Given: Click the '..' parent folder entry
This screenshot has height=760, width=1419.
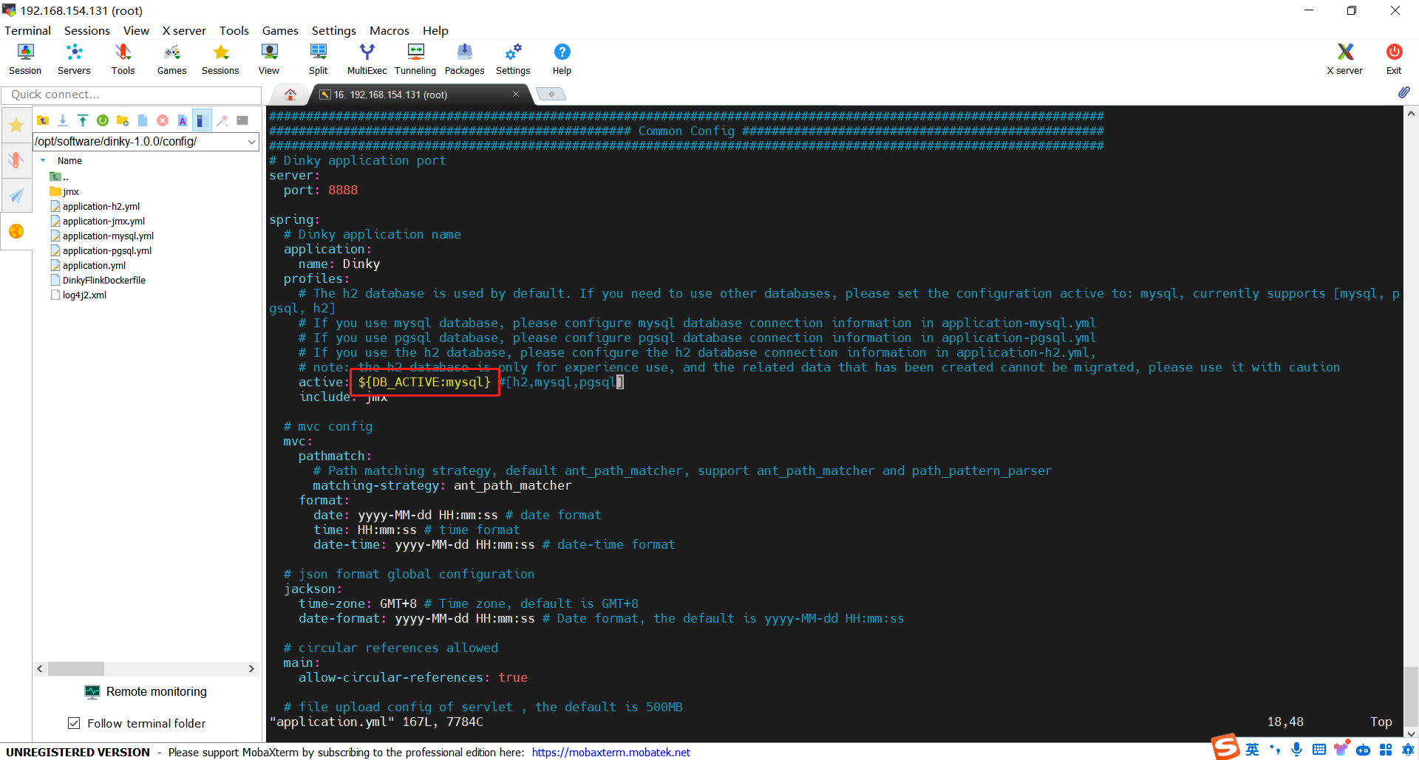Looking at the screenshot, I should (x=59, y=177).
